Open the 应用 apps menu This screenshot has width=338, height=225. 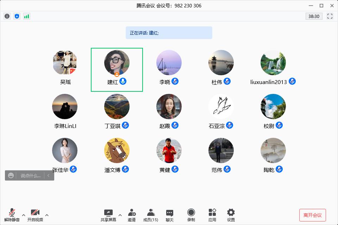[212, 215]
